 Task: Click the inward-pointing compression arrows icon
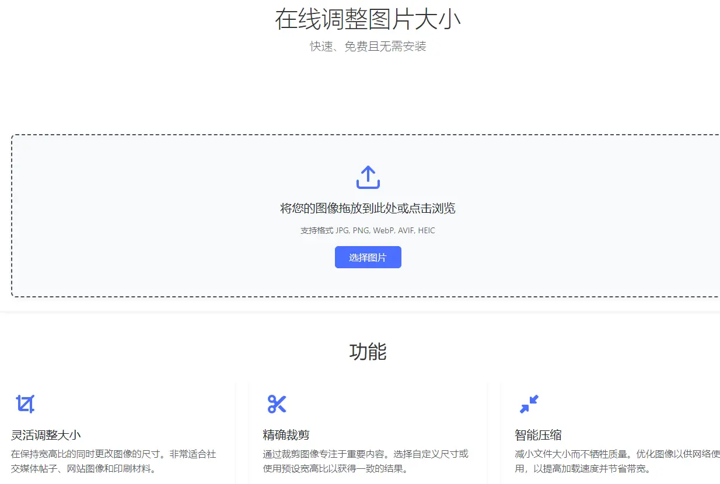(x=529, y=402)
